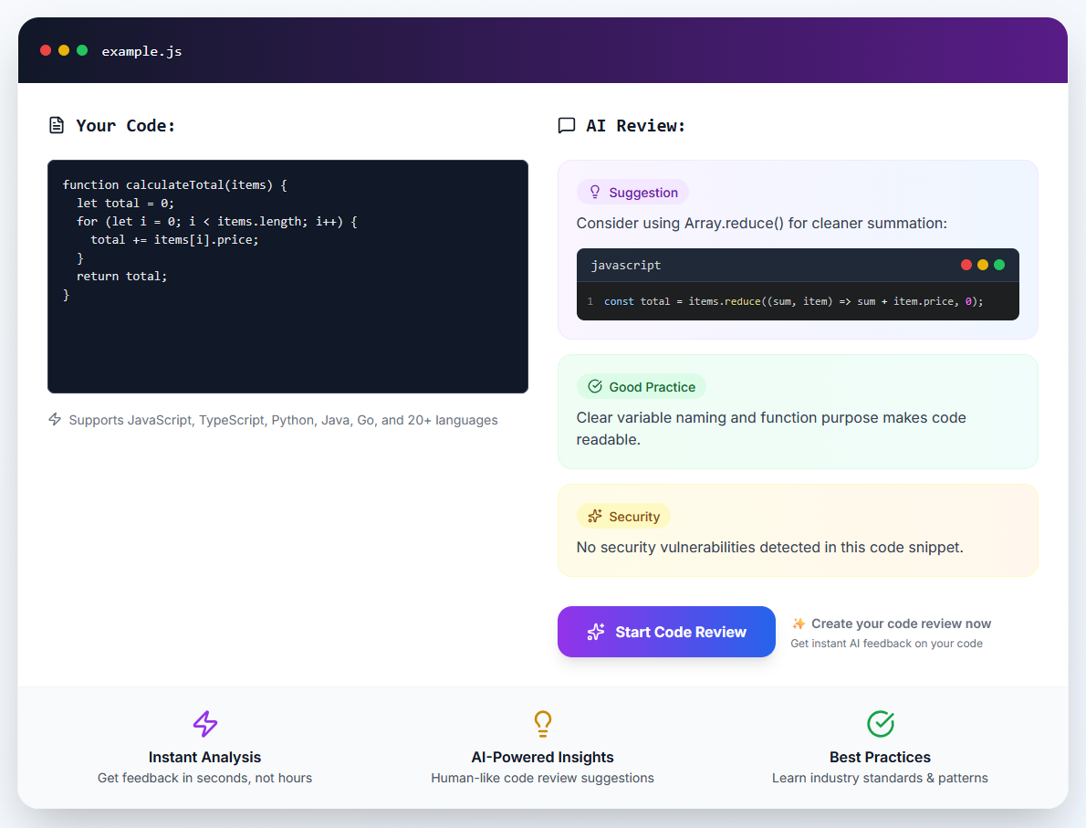This screenshot has width=1086, height=828.
Task: Click the sparkle icon next to Create your code review now
Action: tap(798, 623)
